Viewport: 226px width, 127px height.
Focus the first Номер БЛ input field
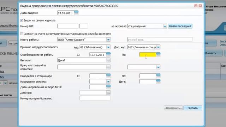[x=68, y=26]
